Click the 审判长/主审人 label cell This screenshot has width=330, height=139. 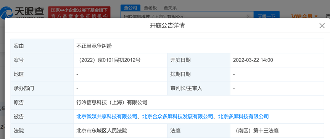click(199, 89)
